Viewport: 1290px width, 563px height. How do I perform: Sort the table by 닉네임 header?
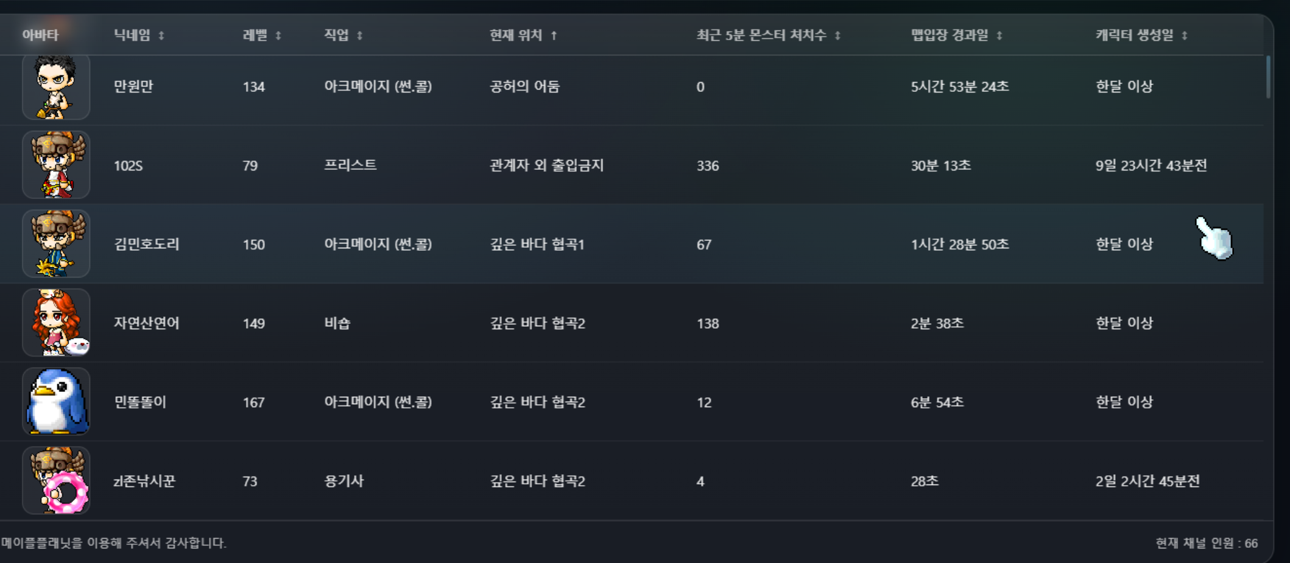(x=132, y=35)
